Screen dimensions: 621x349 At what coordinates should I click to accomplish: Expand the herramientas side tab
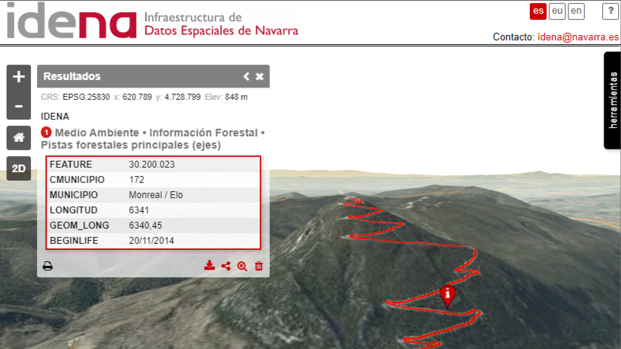click(x=612, y=100)
